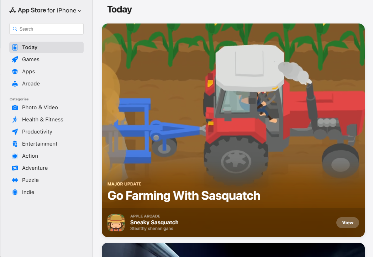Click the Health & Fitness runner icon
373x257 pixels.
(15, 120)
